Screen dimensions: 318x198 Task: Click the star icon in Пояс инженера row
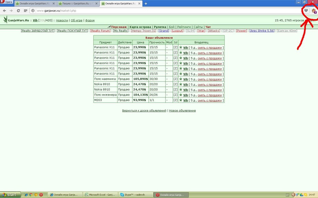181,94
